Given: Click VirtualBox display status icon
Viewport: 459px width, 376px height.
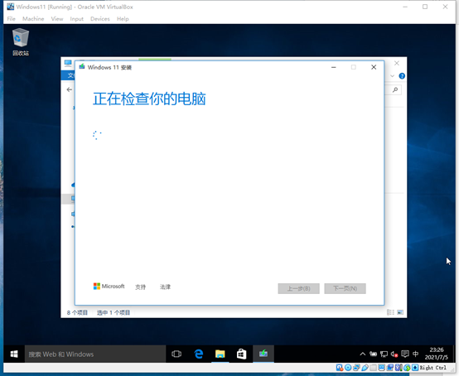Looking at the screenshot, I should point(381,368).
